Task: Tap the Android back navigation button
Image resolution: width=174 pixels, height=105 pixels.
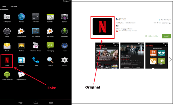Action: coord(21,103)
